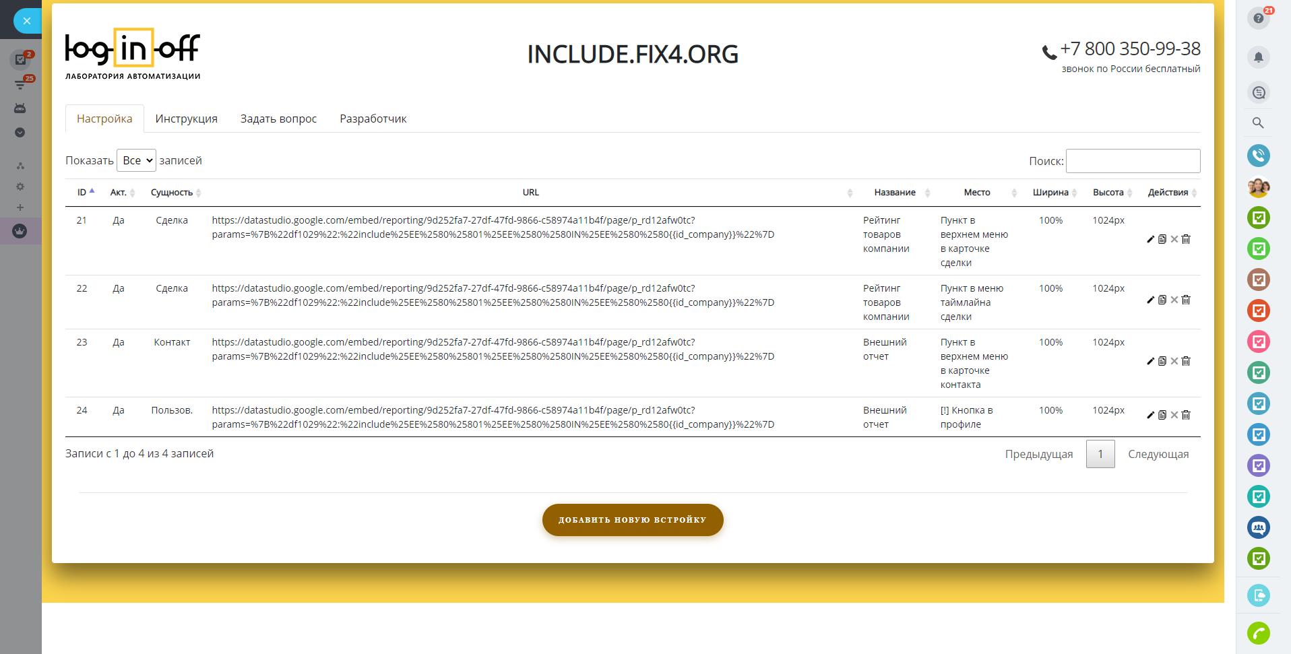Image resolution: width=1291 pixels, height=654 pixels.
Task: Open the telephony call icon in right sidebar
Action: point(1259,156)
